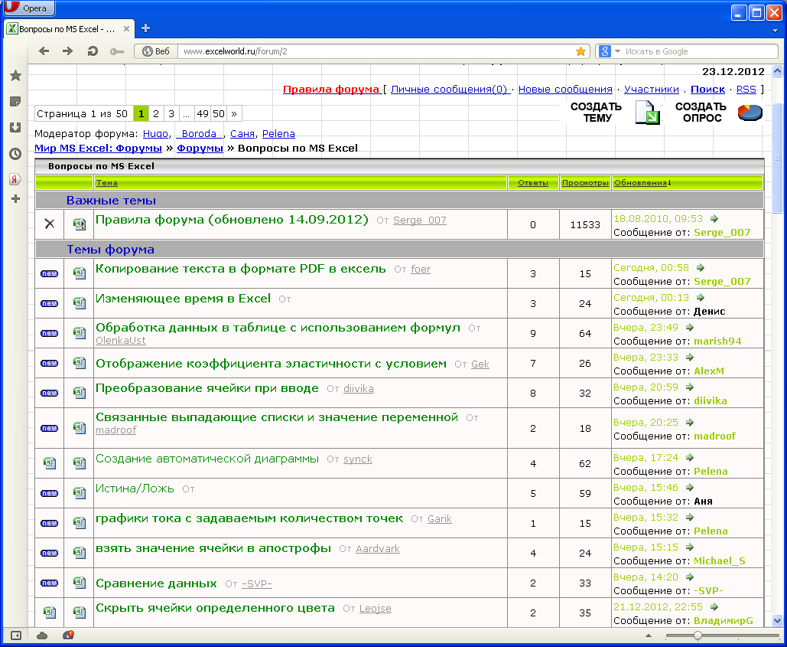This screenshot has width=787, height=647.
Task: Sort topics by Тема column
Action: coord(106,183)
